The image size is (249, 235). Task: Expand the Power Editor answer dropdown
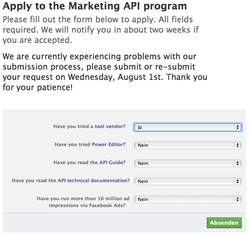188,145
